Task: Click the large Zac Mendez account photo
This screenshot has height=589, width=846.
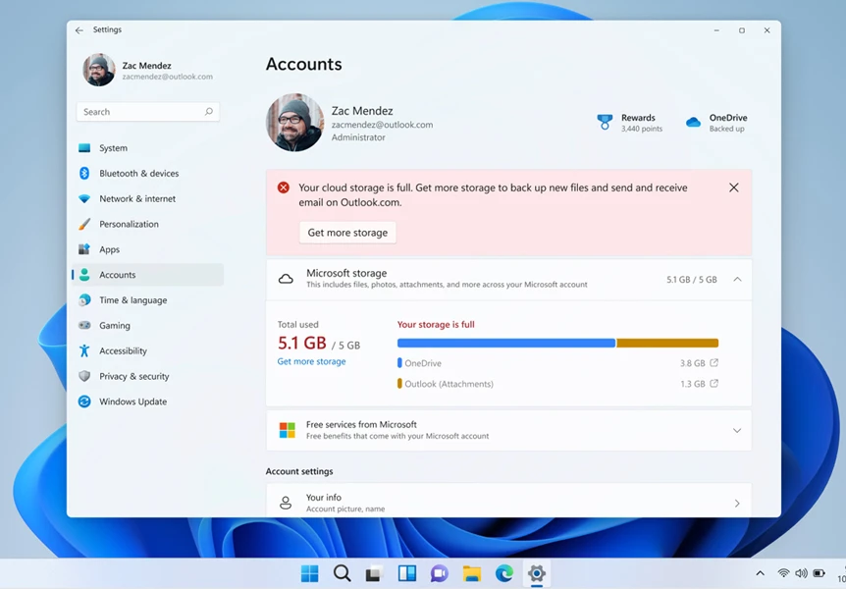Action: click(294, 123)
